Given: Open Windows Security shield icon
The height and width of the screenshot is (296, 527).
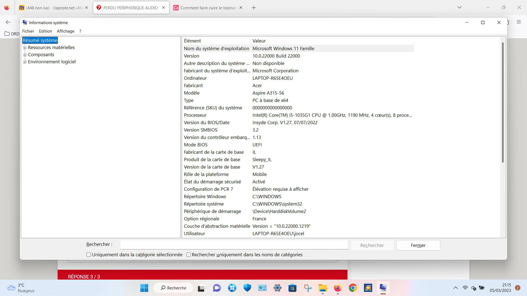Looking at the screenshot, I should pos(247,288).
